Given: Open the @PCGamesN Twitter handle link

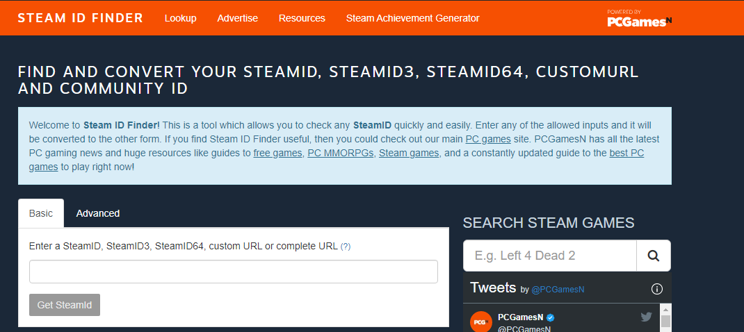Looking at the screenshot, I should tap(558, 290).
